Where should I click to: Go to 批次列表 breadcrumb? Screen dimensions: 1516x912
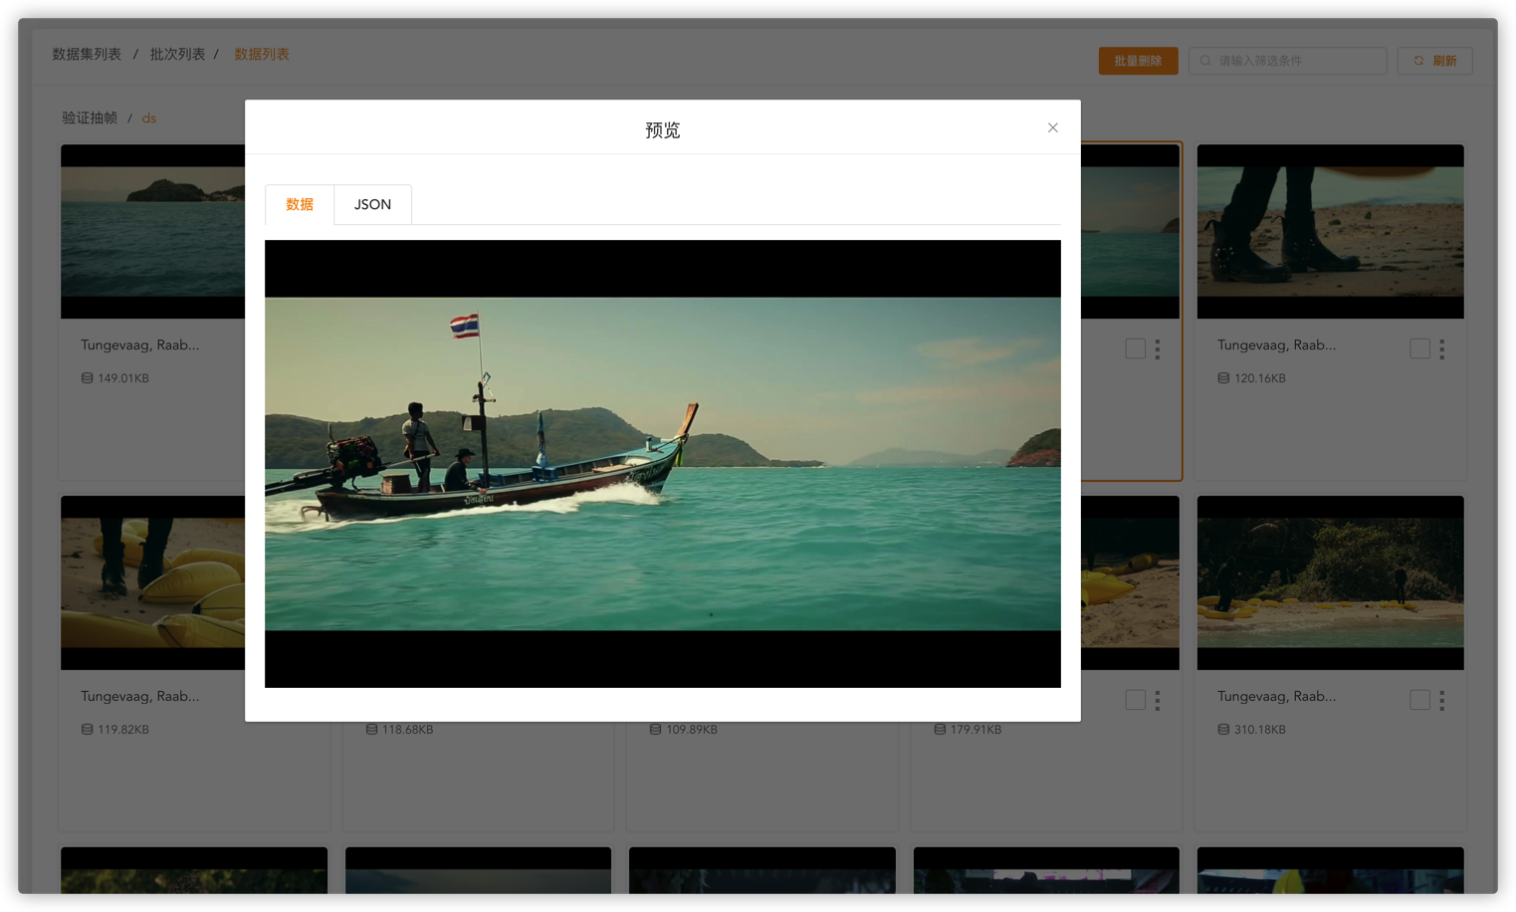tap(177, 54)
